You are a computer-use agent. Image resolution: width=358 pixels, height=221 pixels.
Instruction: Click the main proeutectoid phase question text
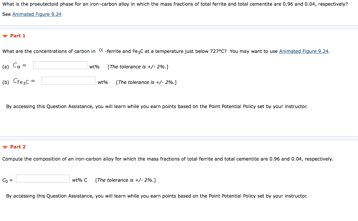pos(175,5)
